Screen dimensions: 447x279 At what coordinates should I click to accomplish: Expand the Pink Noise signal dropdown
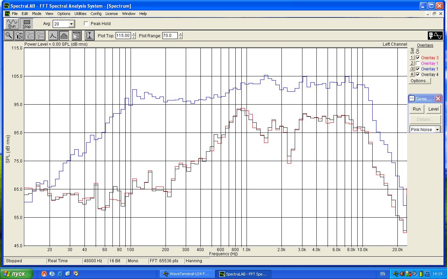[437, 130]
